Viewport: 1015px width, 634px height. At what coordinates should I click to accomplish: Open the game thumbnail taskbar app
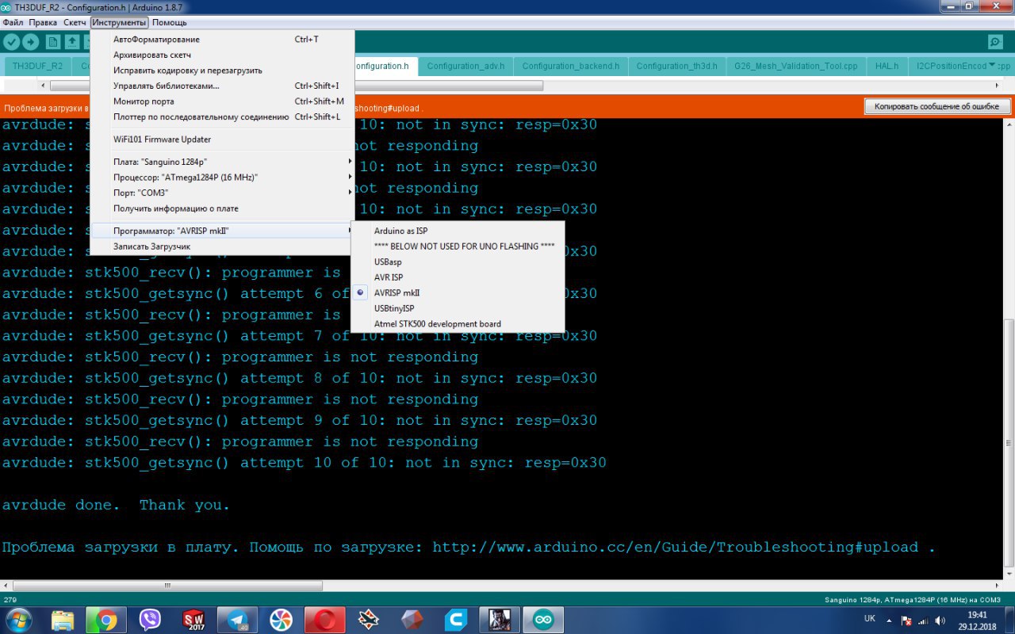pyautogui.click(x=500, y=620)
